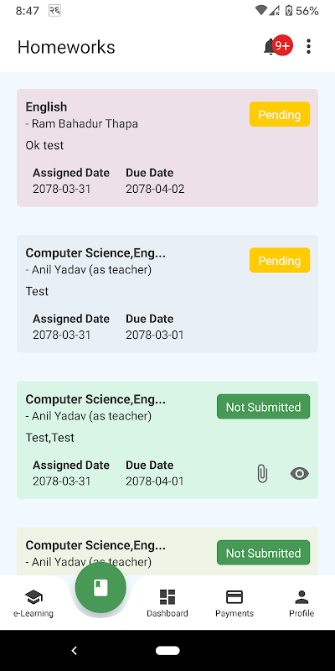This screenshot has height=671, width=335.
Task: Open the e-Learning graduation cap icon
Action: [33, 596]
